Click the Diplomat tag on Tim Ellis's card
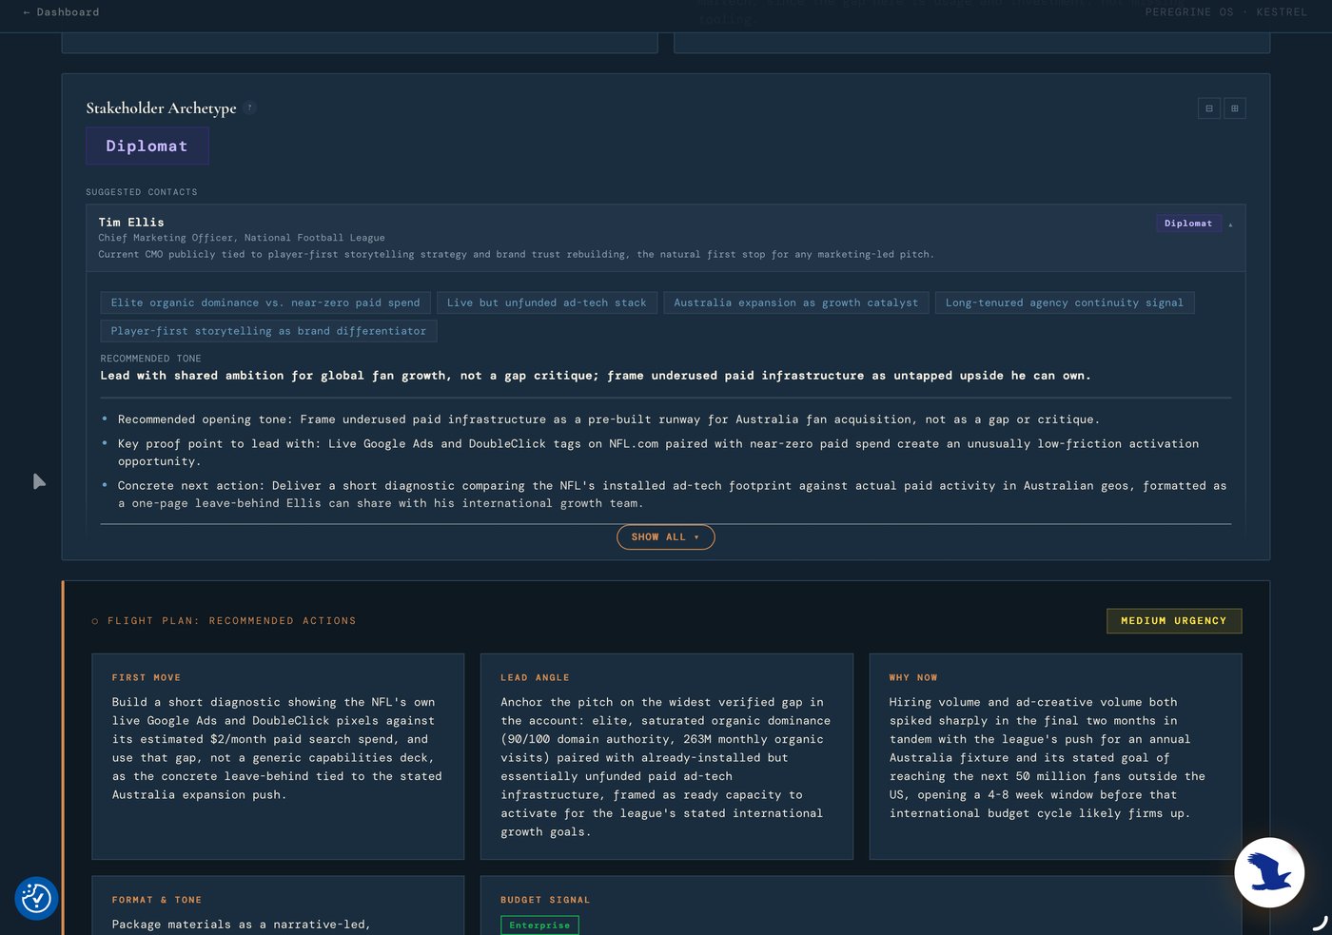This screenshot has height=935, width=1332. 1188,224
